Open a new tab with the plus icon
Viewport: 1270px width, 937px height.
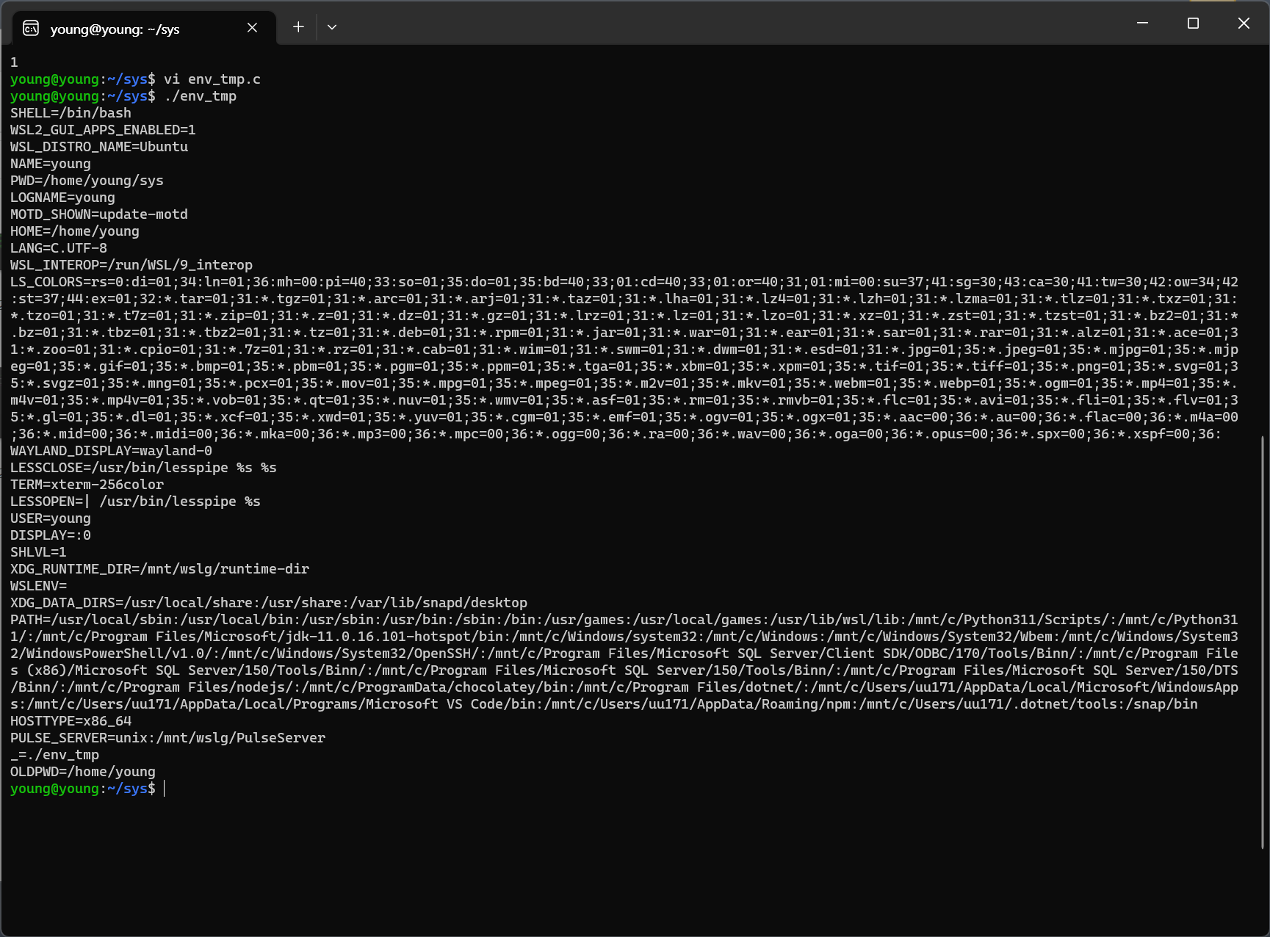[298, 26]
